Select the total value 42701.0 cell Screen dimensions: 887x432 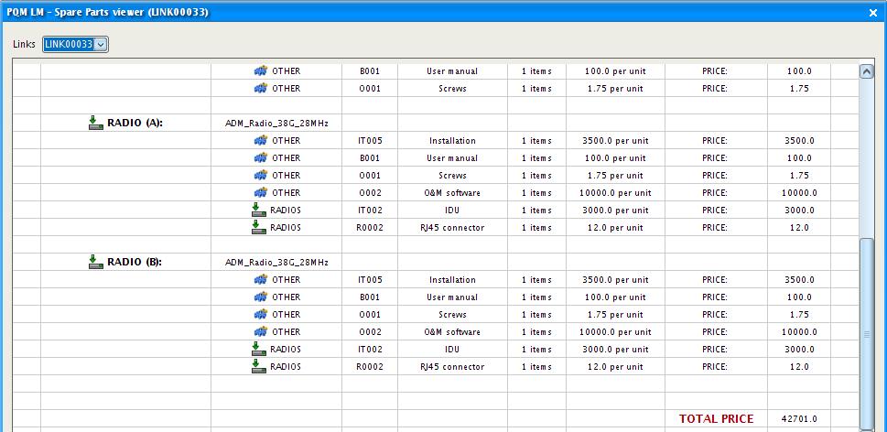pyautogui.click(x=798, y=419)
